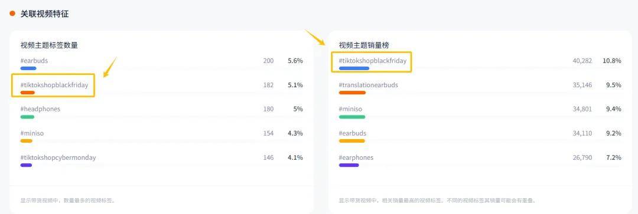Click #tiktokshopblackfriday in the sales ranking
Viewport: 638px width, 214px height.
pyautogui.click(x=373, y=61)
